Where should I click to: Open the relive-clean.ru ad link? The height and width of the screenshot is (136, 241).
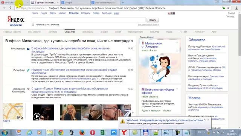pyautogui.click(x=150, y=97)
